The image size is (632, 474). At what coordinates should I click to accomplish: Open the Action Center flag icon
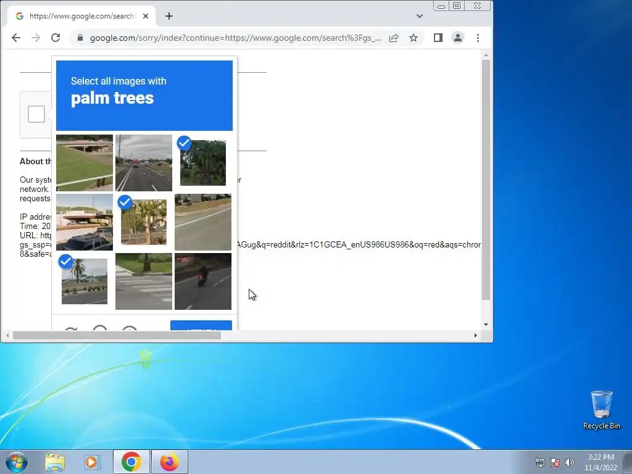(x=555, y=462)
